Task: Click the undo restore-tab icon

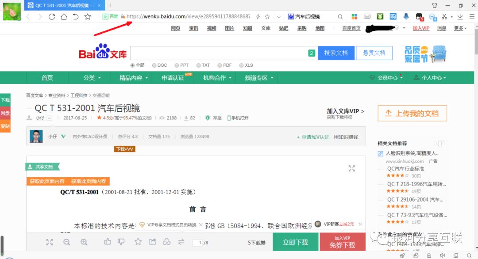Action: (76, 17)
